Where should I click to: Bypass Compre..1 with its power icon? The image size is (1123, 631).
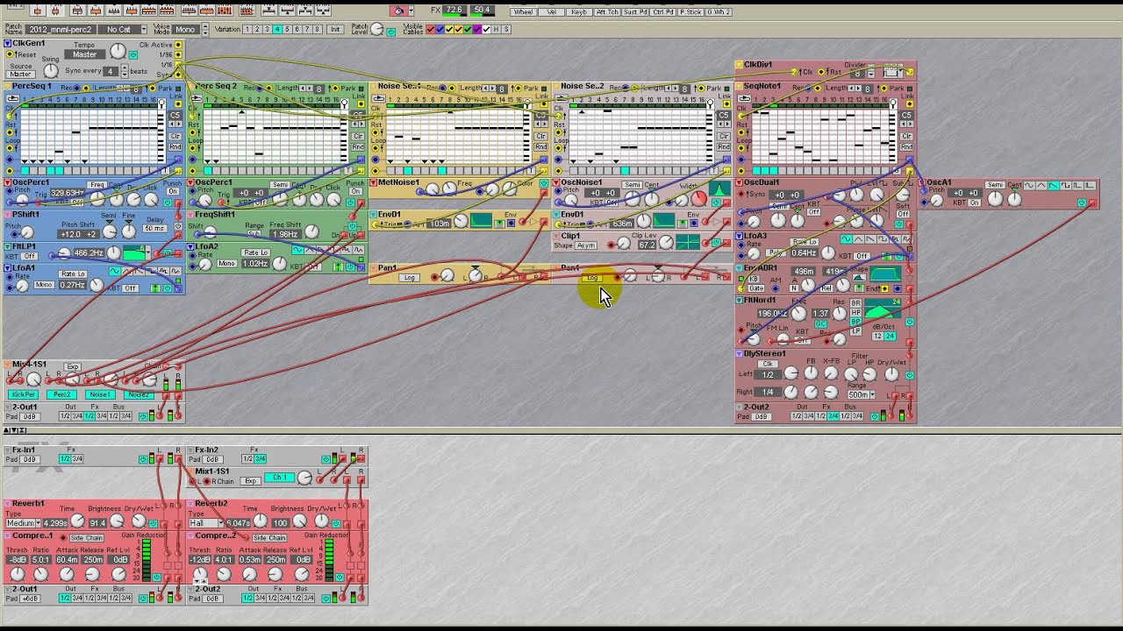156,577
